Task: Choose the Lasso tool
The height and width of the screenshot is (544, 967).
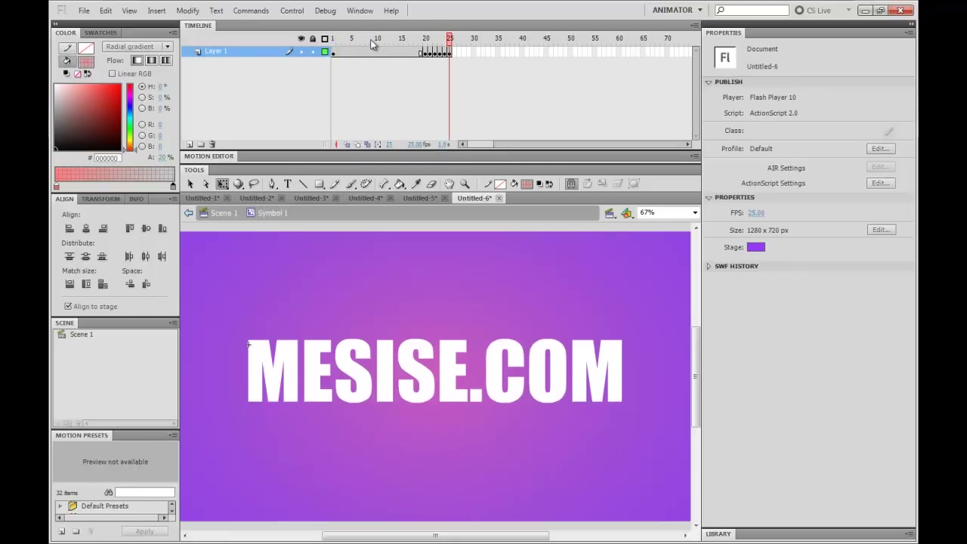Action: 254,184
